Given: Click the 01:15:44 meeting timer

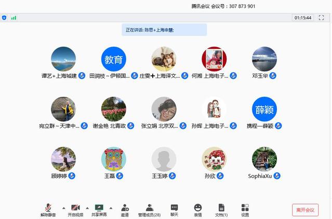Looking at the screenshot, I should 303,18.
